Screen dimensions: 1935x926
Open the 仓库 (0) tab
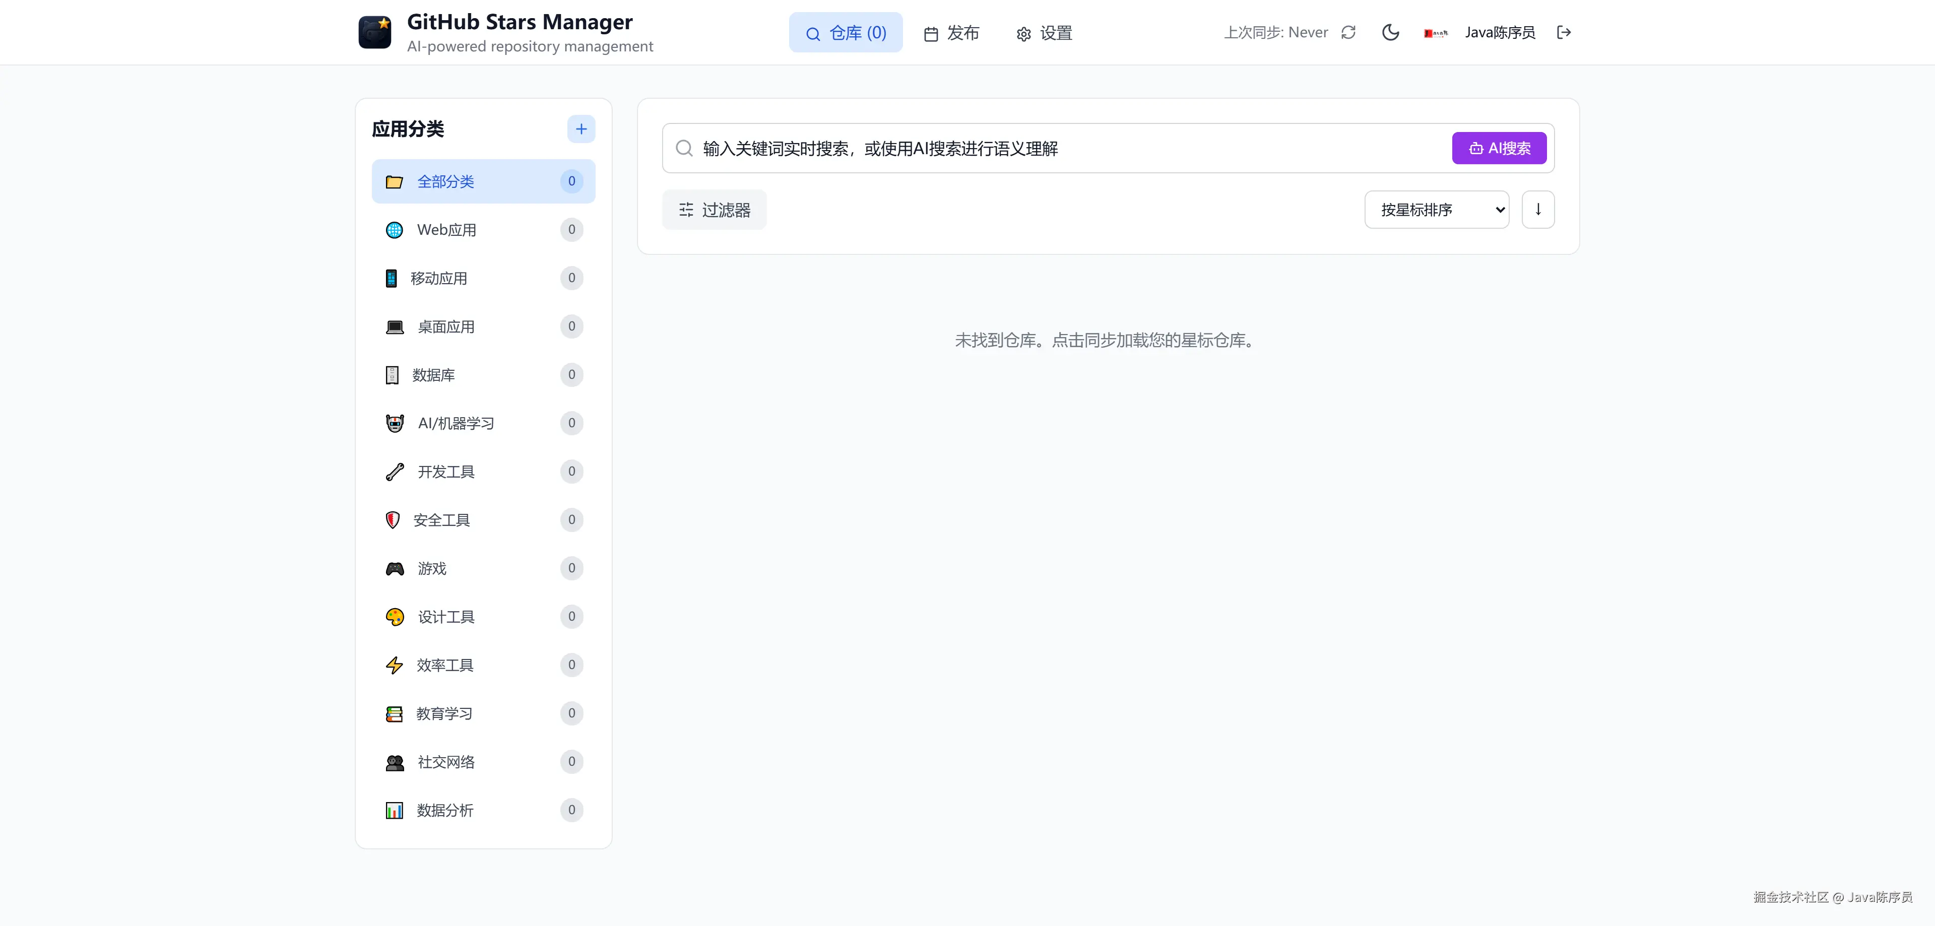coord(846,33)
